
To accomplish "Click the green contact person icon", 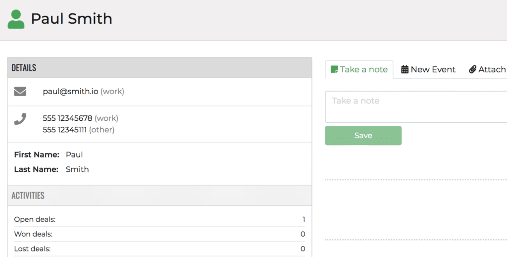I will point(16,19).
